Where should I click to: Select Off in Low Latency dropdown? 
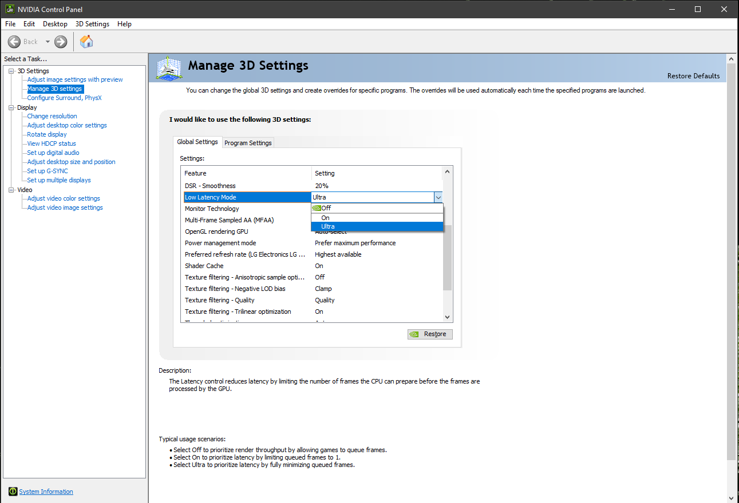click(326, 208)
